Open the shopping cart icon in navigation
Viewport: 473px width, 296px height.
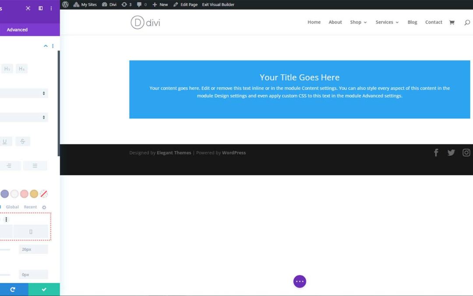pos(452,22)
